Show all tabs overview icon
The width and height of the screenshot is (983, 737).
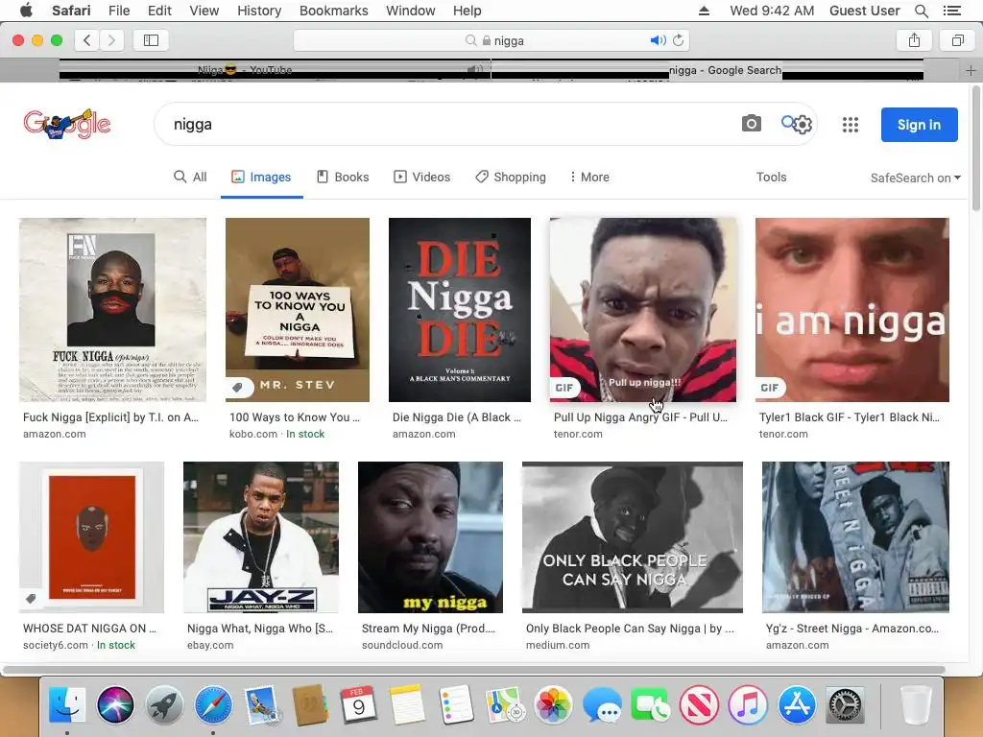pos(957,40)
